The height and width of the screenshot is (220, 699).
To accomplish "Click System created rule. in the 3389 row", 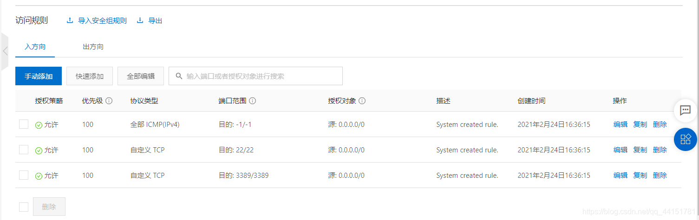I will [467, 175].
